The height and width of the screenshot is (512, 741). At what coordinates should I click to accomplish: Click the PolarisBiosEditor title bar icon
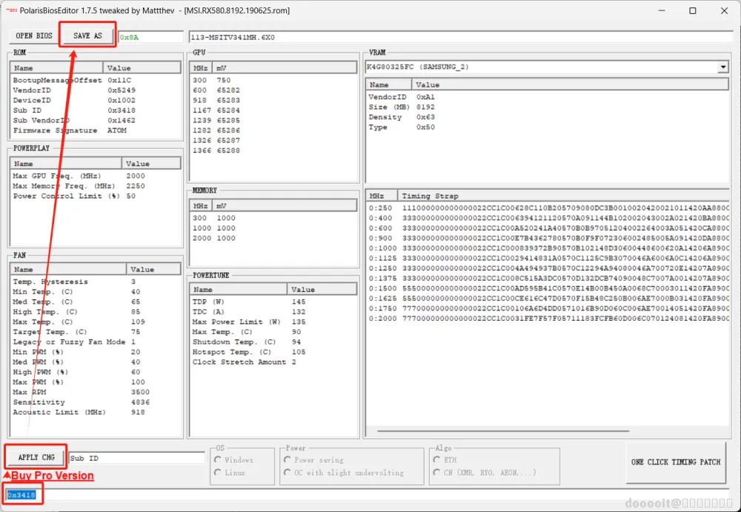pos(11,10)
